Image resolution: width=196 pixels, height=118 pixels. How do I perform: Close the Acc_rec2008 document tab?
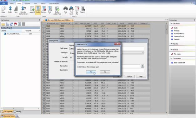[73, 20]
